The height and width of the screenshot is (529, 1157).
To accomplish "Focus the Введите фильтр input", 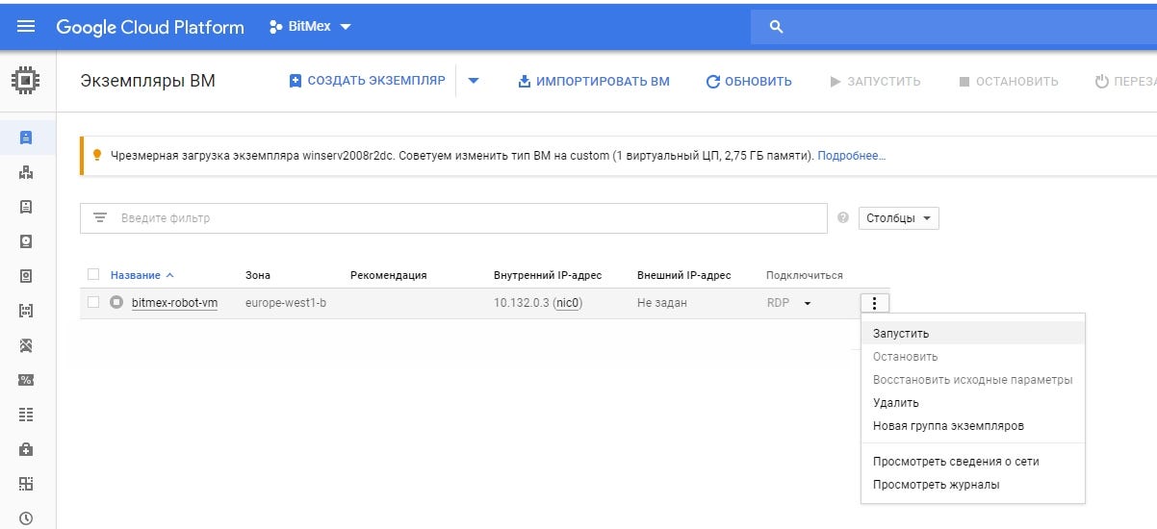I will pos(453,218).
